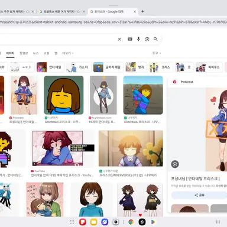Select the two dark-hoodie characters thumbnail
Viewport: 227px width, 227px height.
click(140, 199)
